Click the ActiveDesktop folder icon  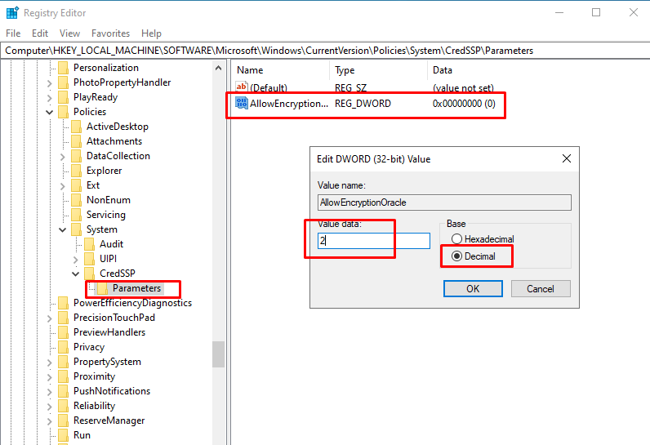[76, 127]
